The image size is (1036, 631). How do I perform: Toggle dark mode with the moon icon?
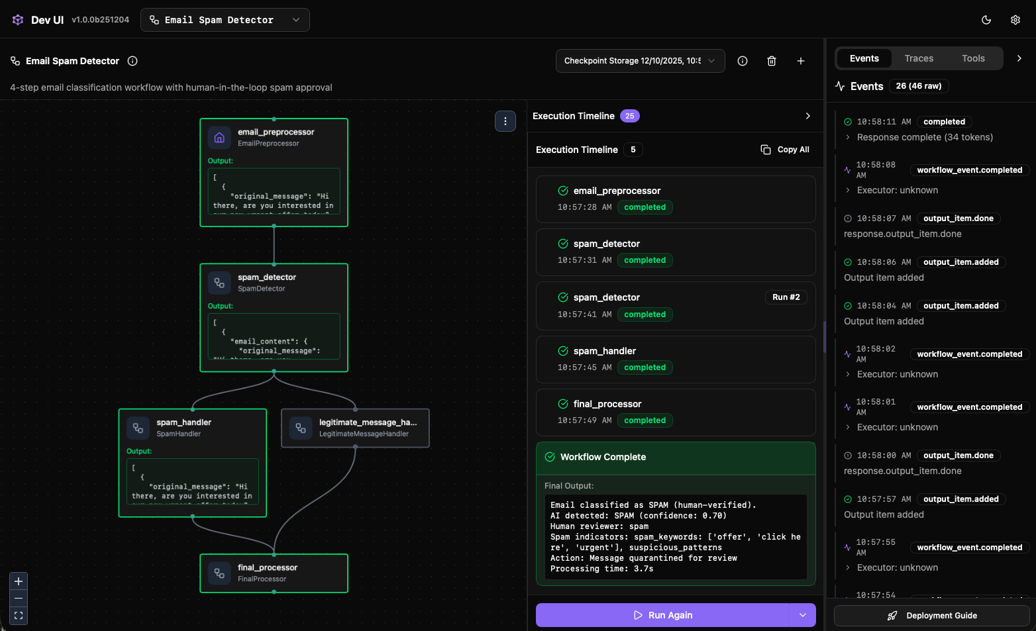point(986,20)
